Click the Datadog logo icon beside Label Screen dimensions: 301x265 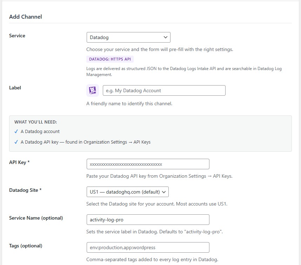[93, 90]
